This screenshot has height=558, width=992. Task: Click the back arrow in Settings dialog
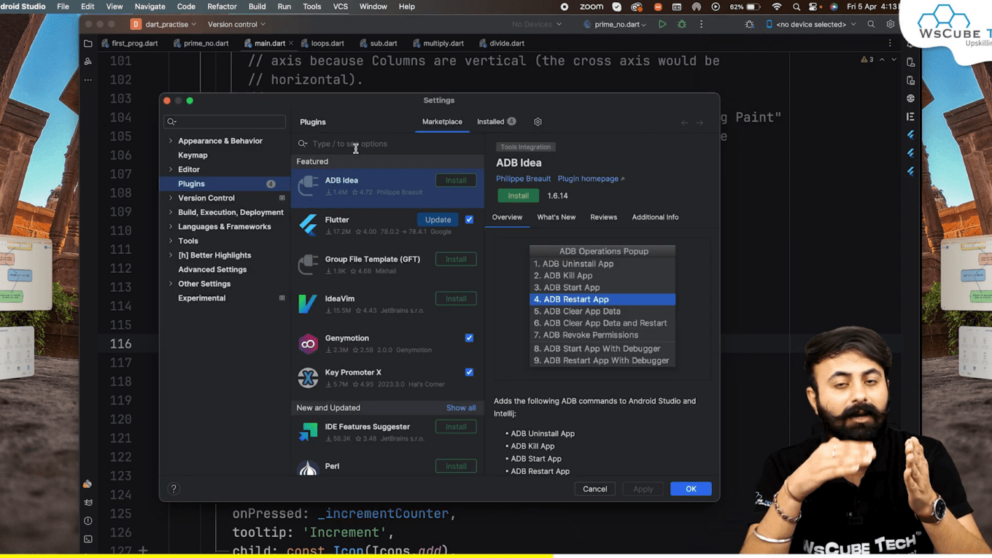684,123
